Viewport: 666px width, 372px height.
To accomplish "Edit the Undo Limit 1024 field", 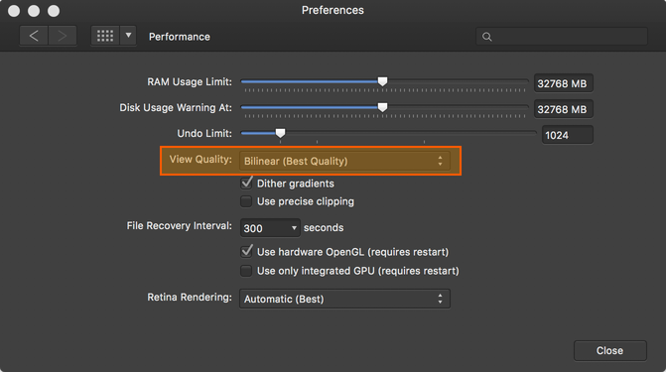I will pos(567,135).
